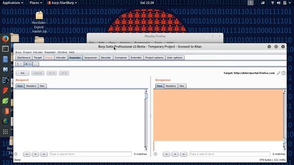This screenshot has width=294, height=165.
Task: Switch to the Sequencer tab
Action: tap(91, 58)
